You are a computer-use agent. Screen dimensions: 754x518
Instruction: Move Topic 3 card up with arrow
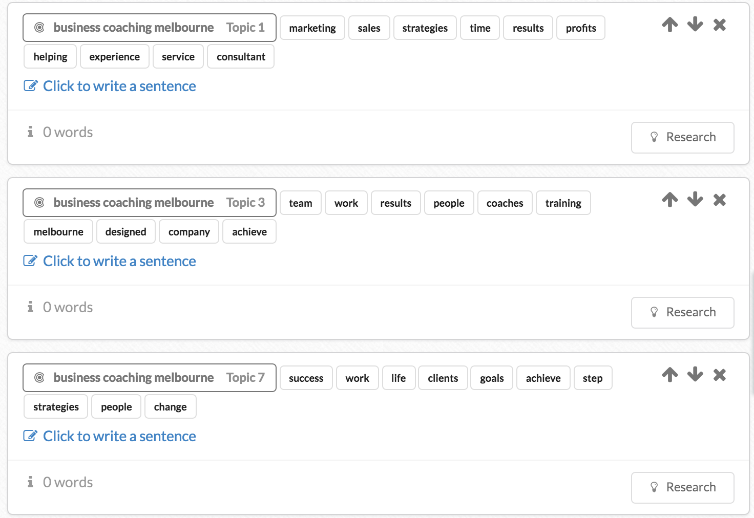[669, 200]
